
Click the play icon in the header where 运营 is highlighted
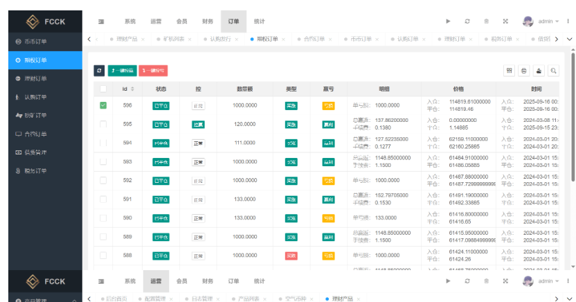(448, 281)
